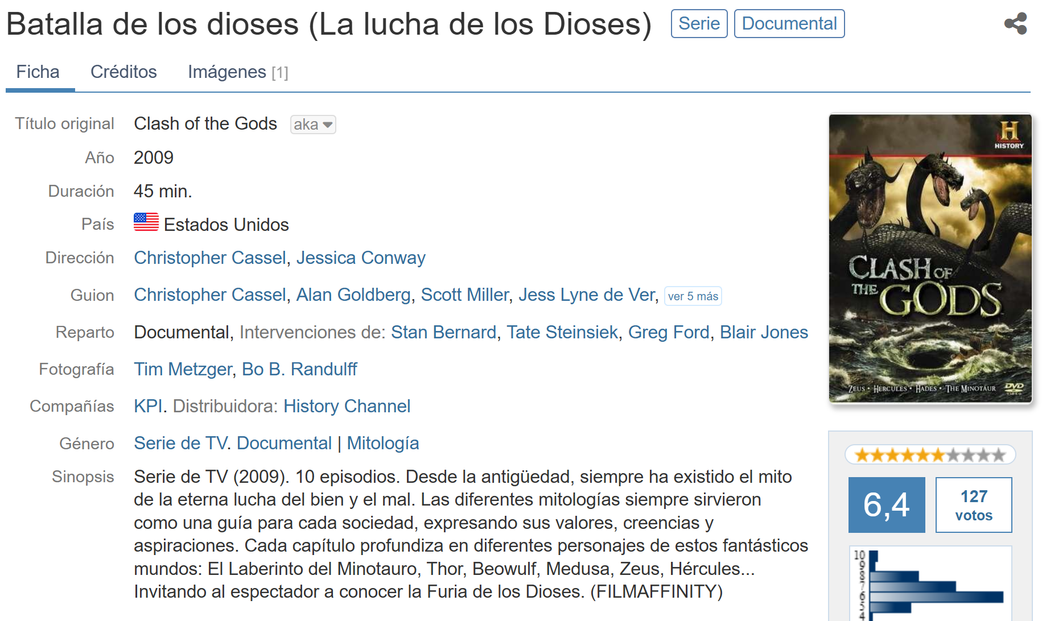Click the share icon

coord(1015,24)
